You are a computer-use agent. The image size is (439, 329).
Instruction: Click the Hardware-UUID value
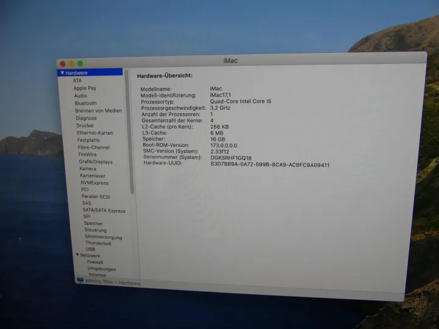tap(270, 164)
